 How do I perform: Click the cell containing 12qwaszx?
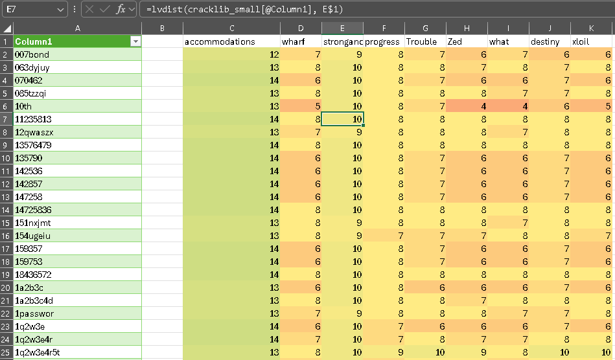78,132
